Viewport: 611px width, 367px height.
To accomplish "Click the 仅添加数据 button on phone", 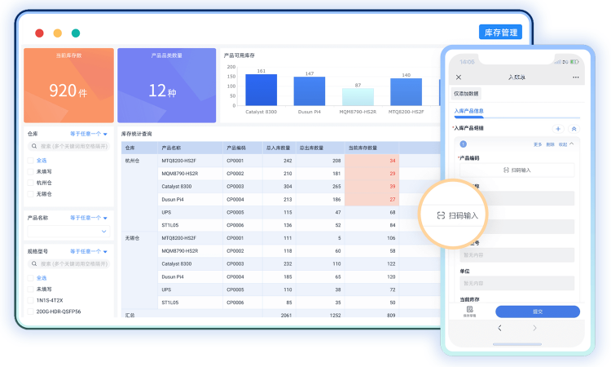I will 466,94.
